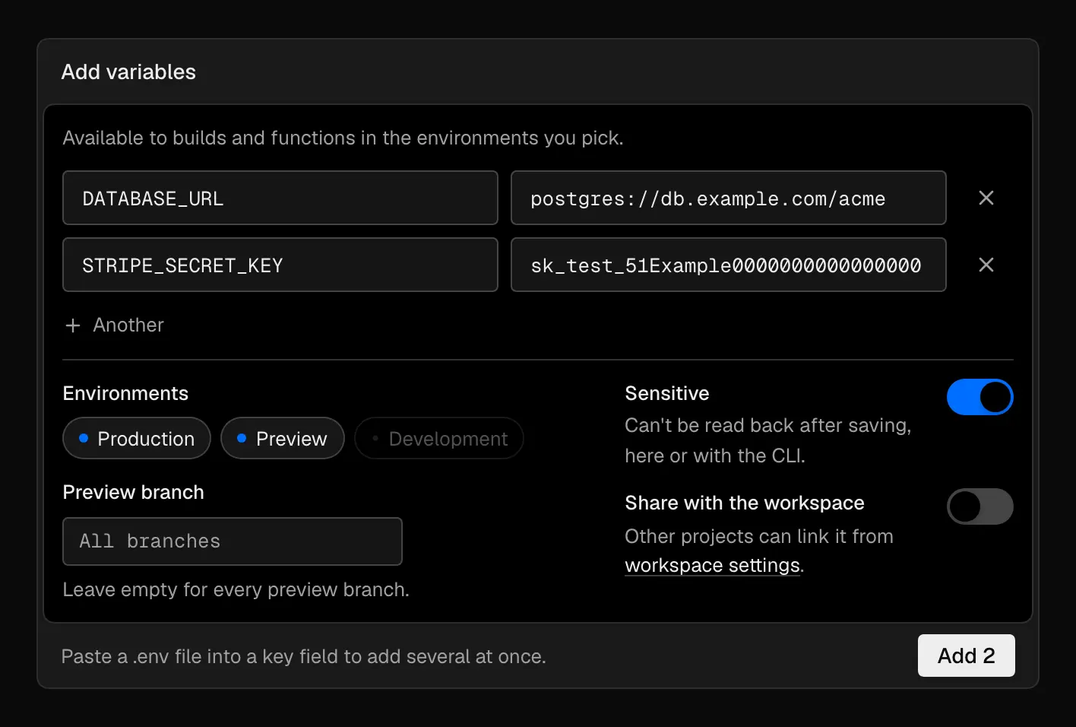Deselect the Preview environment chip
The image size is (1076, 727).
(x=283, y=438)
